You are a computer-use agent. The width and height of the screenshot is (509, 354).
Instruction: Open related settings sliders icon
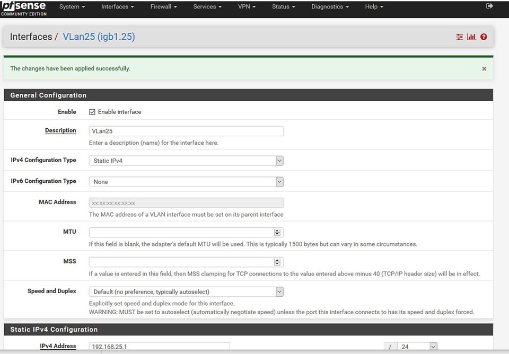pos(459,37)
